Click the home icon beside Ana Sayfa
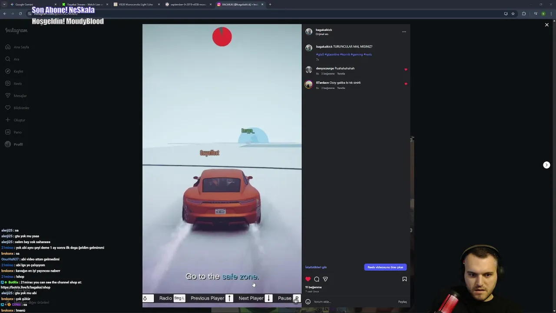The image size is (556, 313). tap(8, 47)
